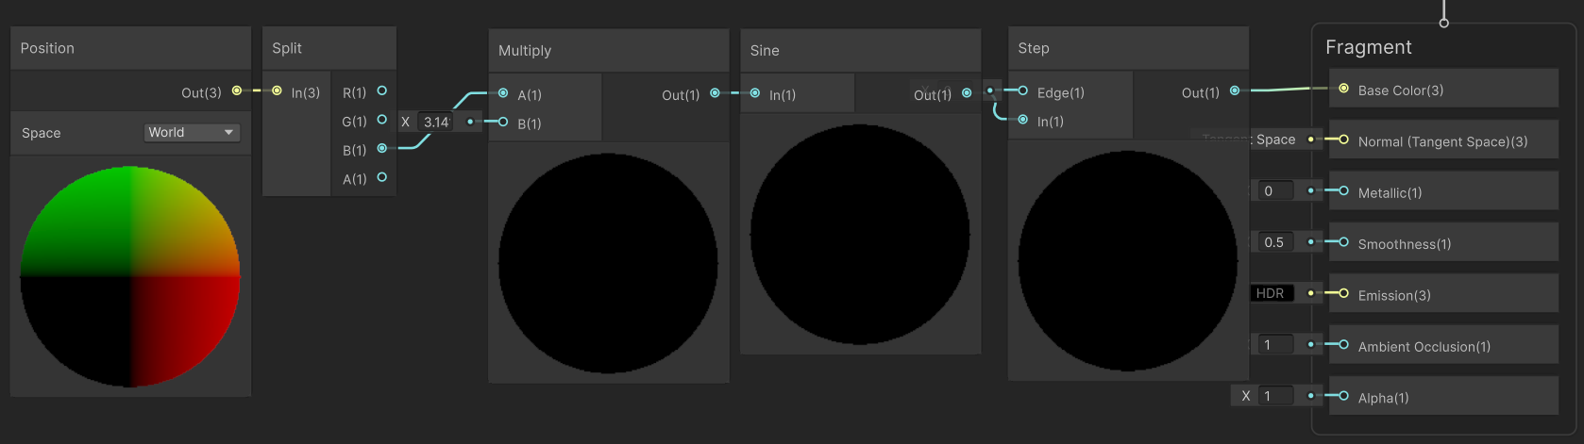
Task: Click the Split node G(1) output port
Action: click(382, 120)
